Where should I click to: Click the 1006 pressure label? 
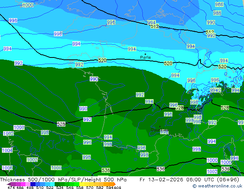point(7,168)
